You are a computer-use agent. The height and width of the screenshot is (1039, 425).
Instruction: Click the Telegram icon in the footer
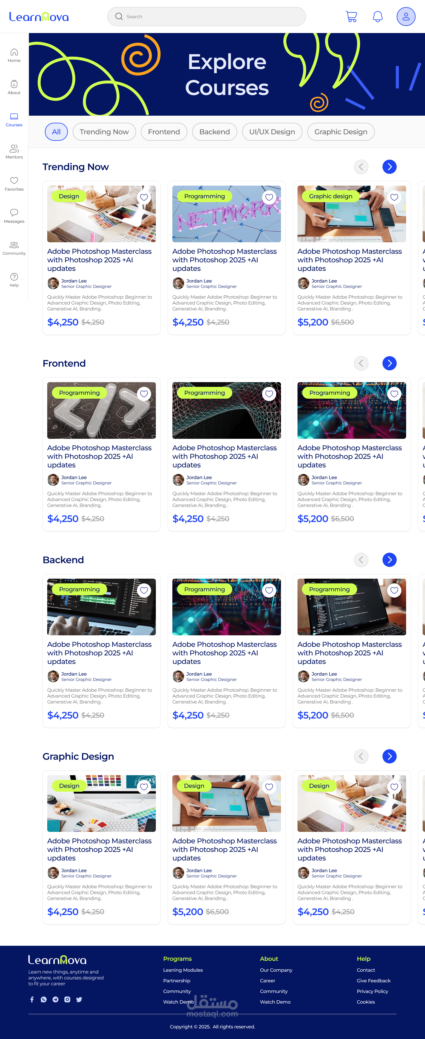click(x=55, y=999)
